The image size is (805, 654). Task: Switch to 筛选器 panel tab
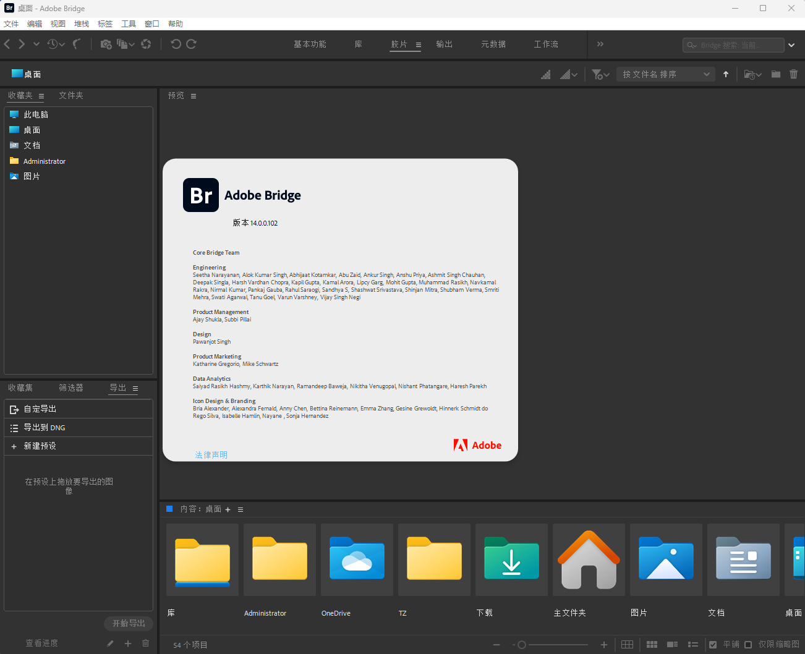pos(71,388)
